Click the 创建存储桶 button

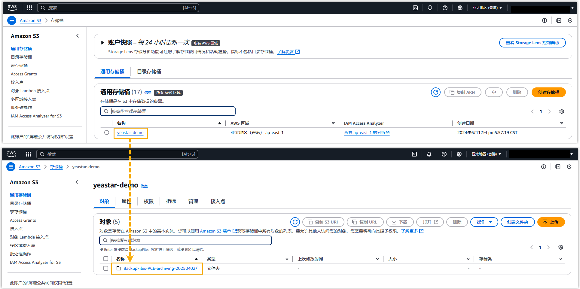pyautogui.click(x=548, y=92)
